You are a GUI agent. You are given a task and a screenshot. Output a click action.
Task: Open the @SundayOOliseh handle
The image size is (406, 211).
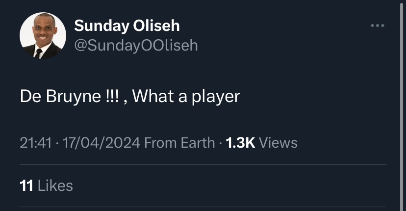pyautogui.click(x=136, y=45)
